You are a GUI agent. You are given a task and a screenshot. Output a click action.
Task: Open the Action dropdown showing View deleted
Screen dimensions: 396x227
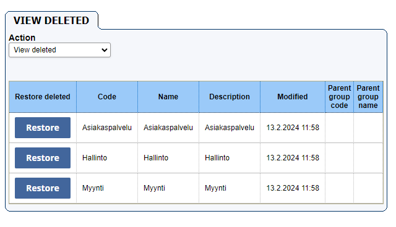[59, 50]
